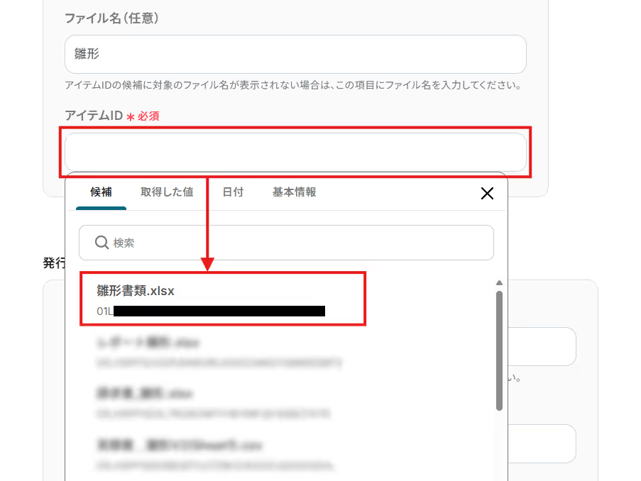Image resolution: width=641 pixels, height=481 pixels.
Task: Switch to the 取得した値 tab
Action: point(167,192)
